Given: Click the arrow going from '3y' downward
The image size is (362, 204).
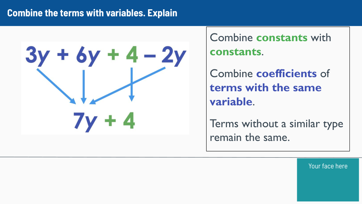Looking at the screenshot, I should coord(56,86).
